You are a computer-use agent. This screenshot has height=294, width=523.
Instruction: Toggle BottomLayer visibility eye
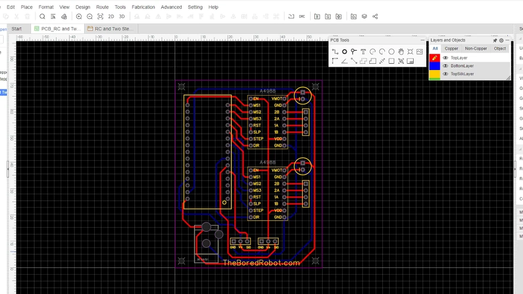[x=445, y=66]
